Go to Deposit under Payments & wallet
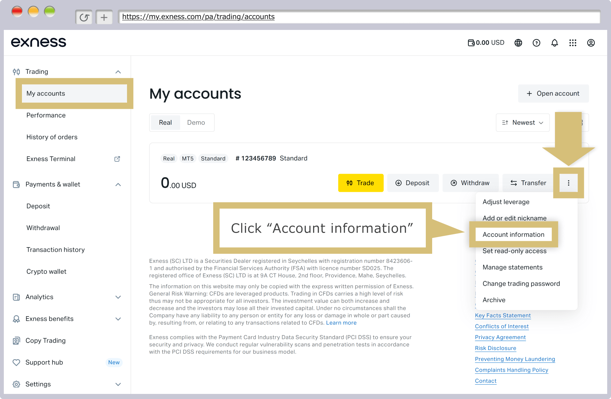 tap(38, 206)
